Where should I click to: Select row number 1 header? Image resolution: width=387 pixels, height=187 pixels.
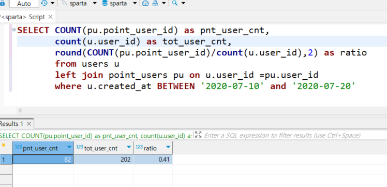(6, 160)
